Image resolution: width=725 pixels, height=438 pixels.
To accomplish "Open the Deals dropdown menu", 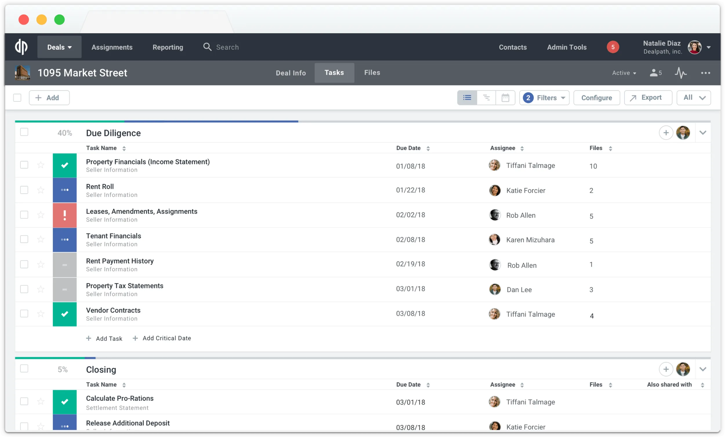I will coord(59,47).
